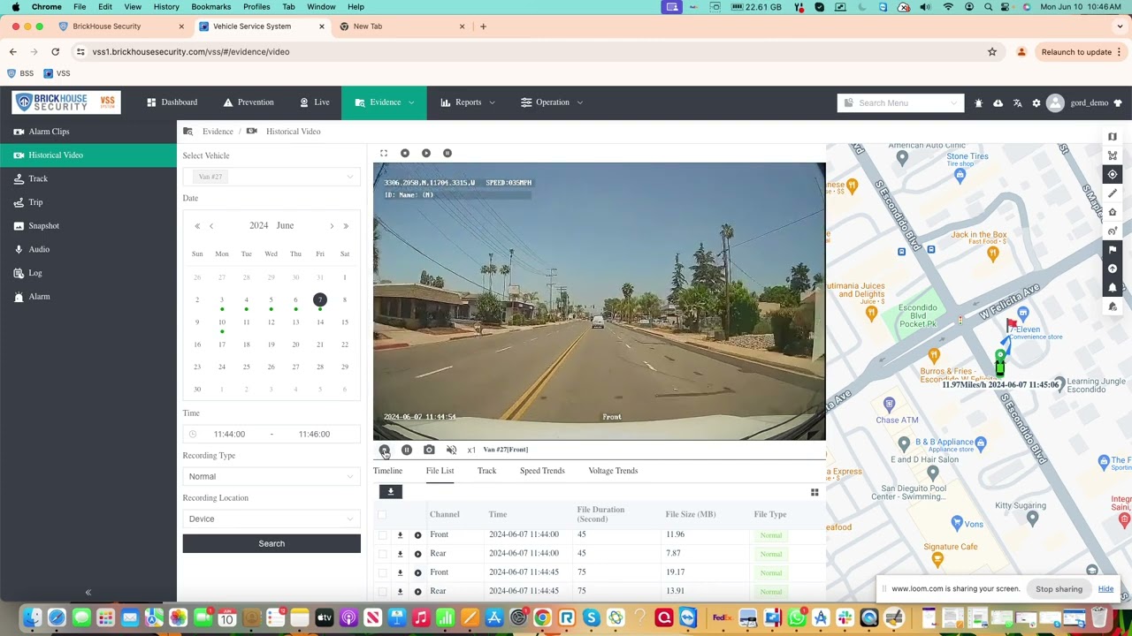Image resolution: width=1132 pixels, height=636 pixels.
Task: Play the Front 11:44:00 file
Action: pyautogui.click(x=417, y=535)
